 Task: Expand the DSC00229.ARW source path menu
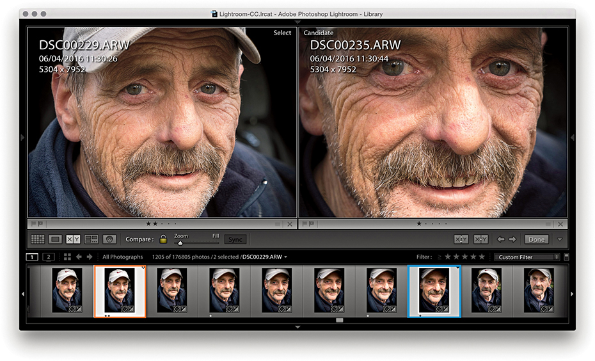point(285,257)
